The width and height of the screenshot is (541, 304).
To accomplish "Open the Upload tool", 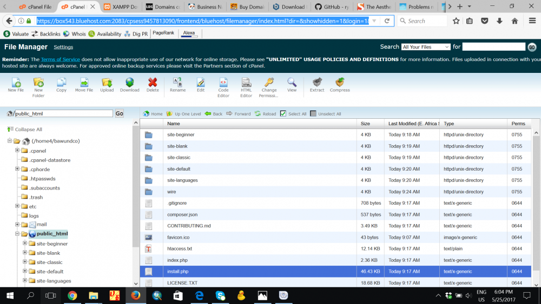I will coord(107,84).
